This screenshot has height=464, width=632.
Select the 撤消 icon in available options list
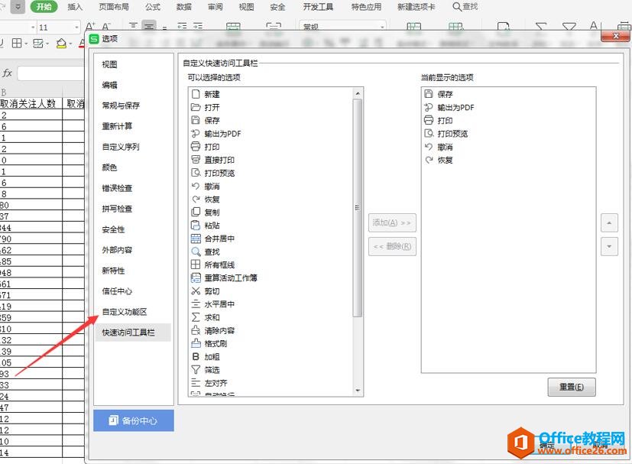(x=196, y=186)
